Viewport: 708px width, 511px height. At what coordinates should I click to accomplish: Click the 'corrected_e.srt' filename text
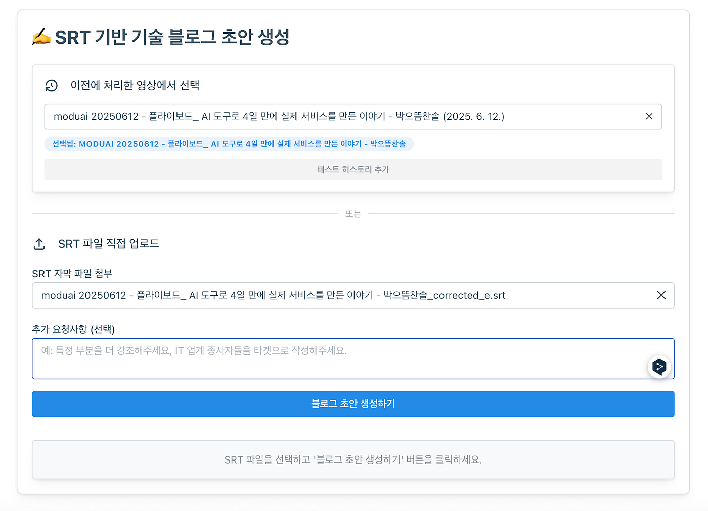point(469,296)
